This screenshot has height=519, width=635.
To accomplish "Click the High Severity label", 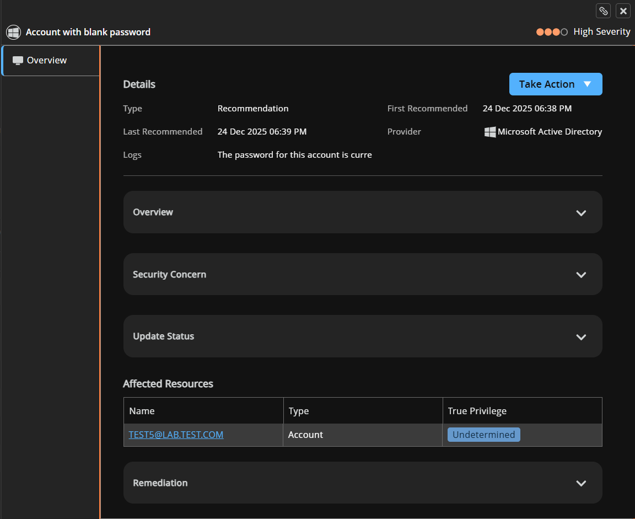I will point(601,32).
